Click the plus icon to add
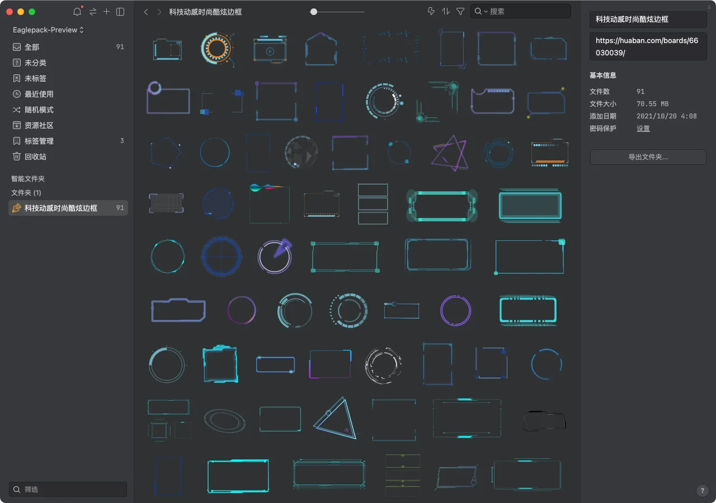The height and width of the screenshot is (503, 716). (x=106, y=12)
